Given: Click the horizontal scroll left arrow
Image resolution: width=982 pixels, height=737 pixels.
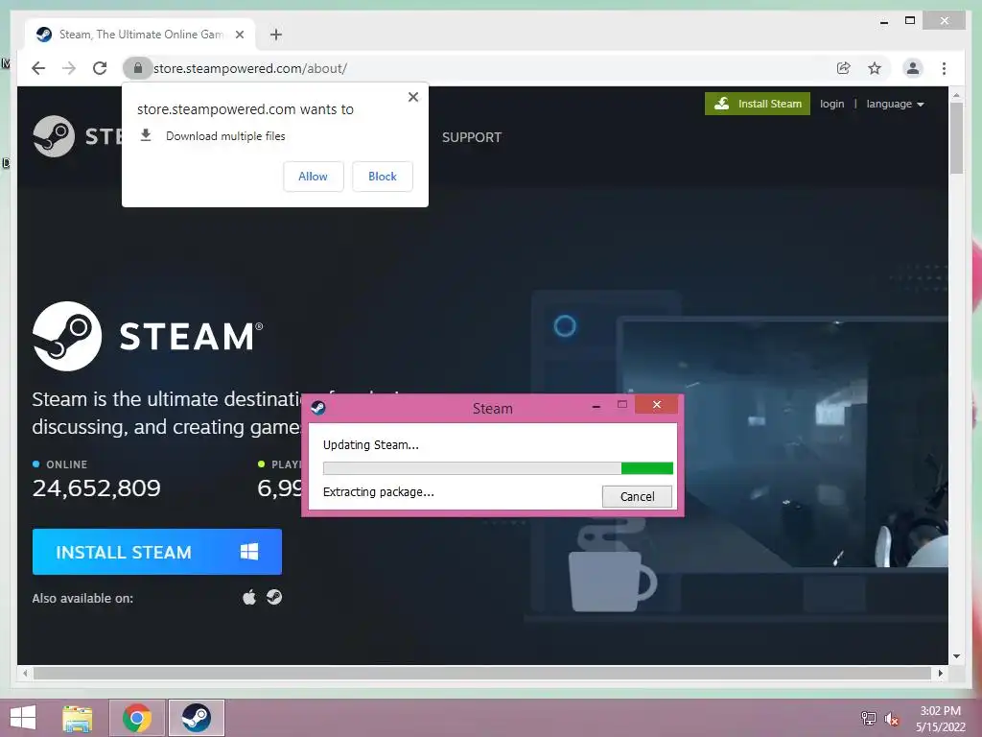Looking at the screenshot, I should pyautogui.click(x=25, y=673).
